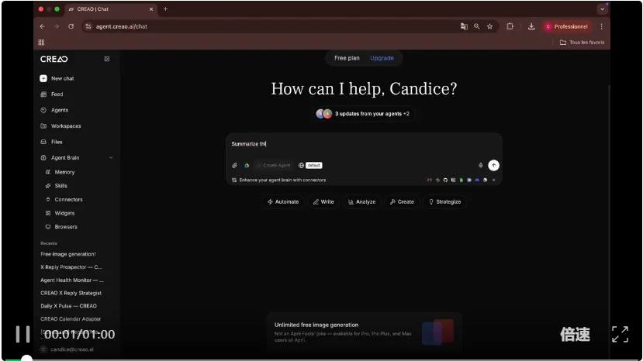Click the microphone voice input icon

click(x=481, y=165)
